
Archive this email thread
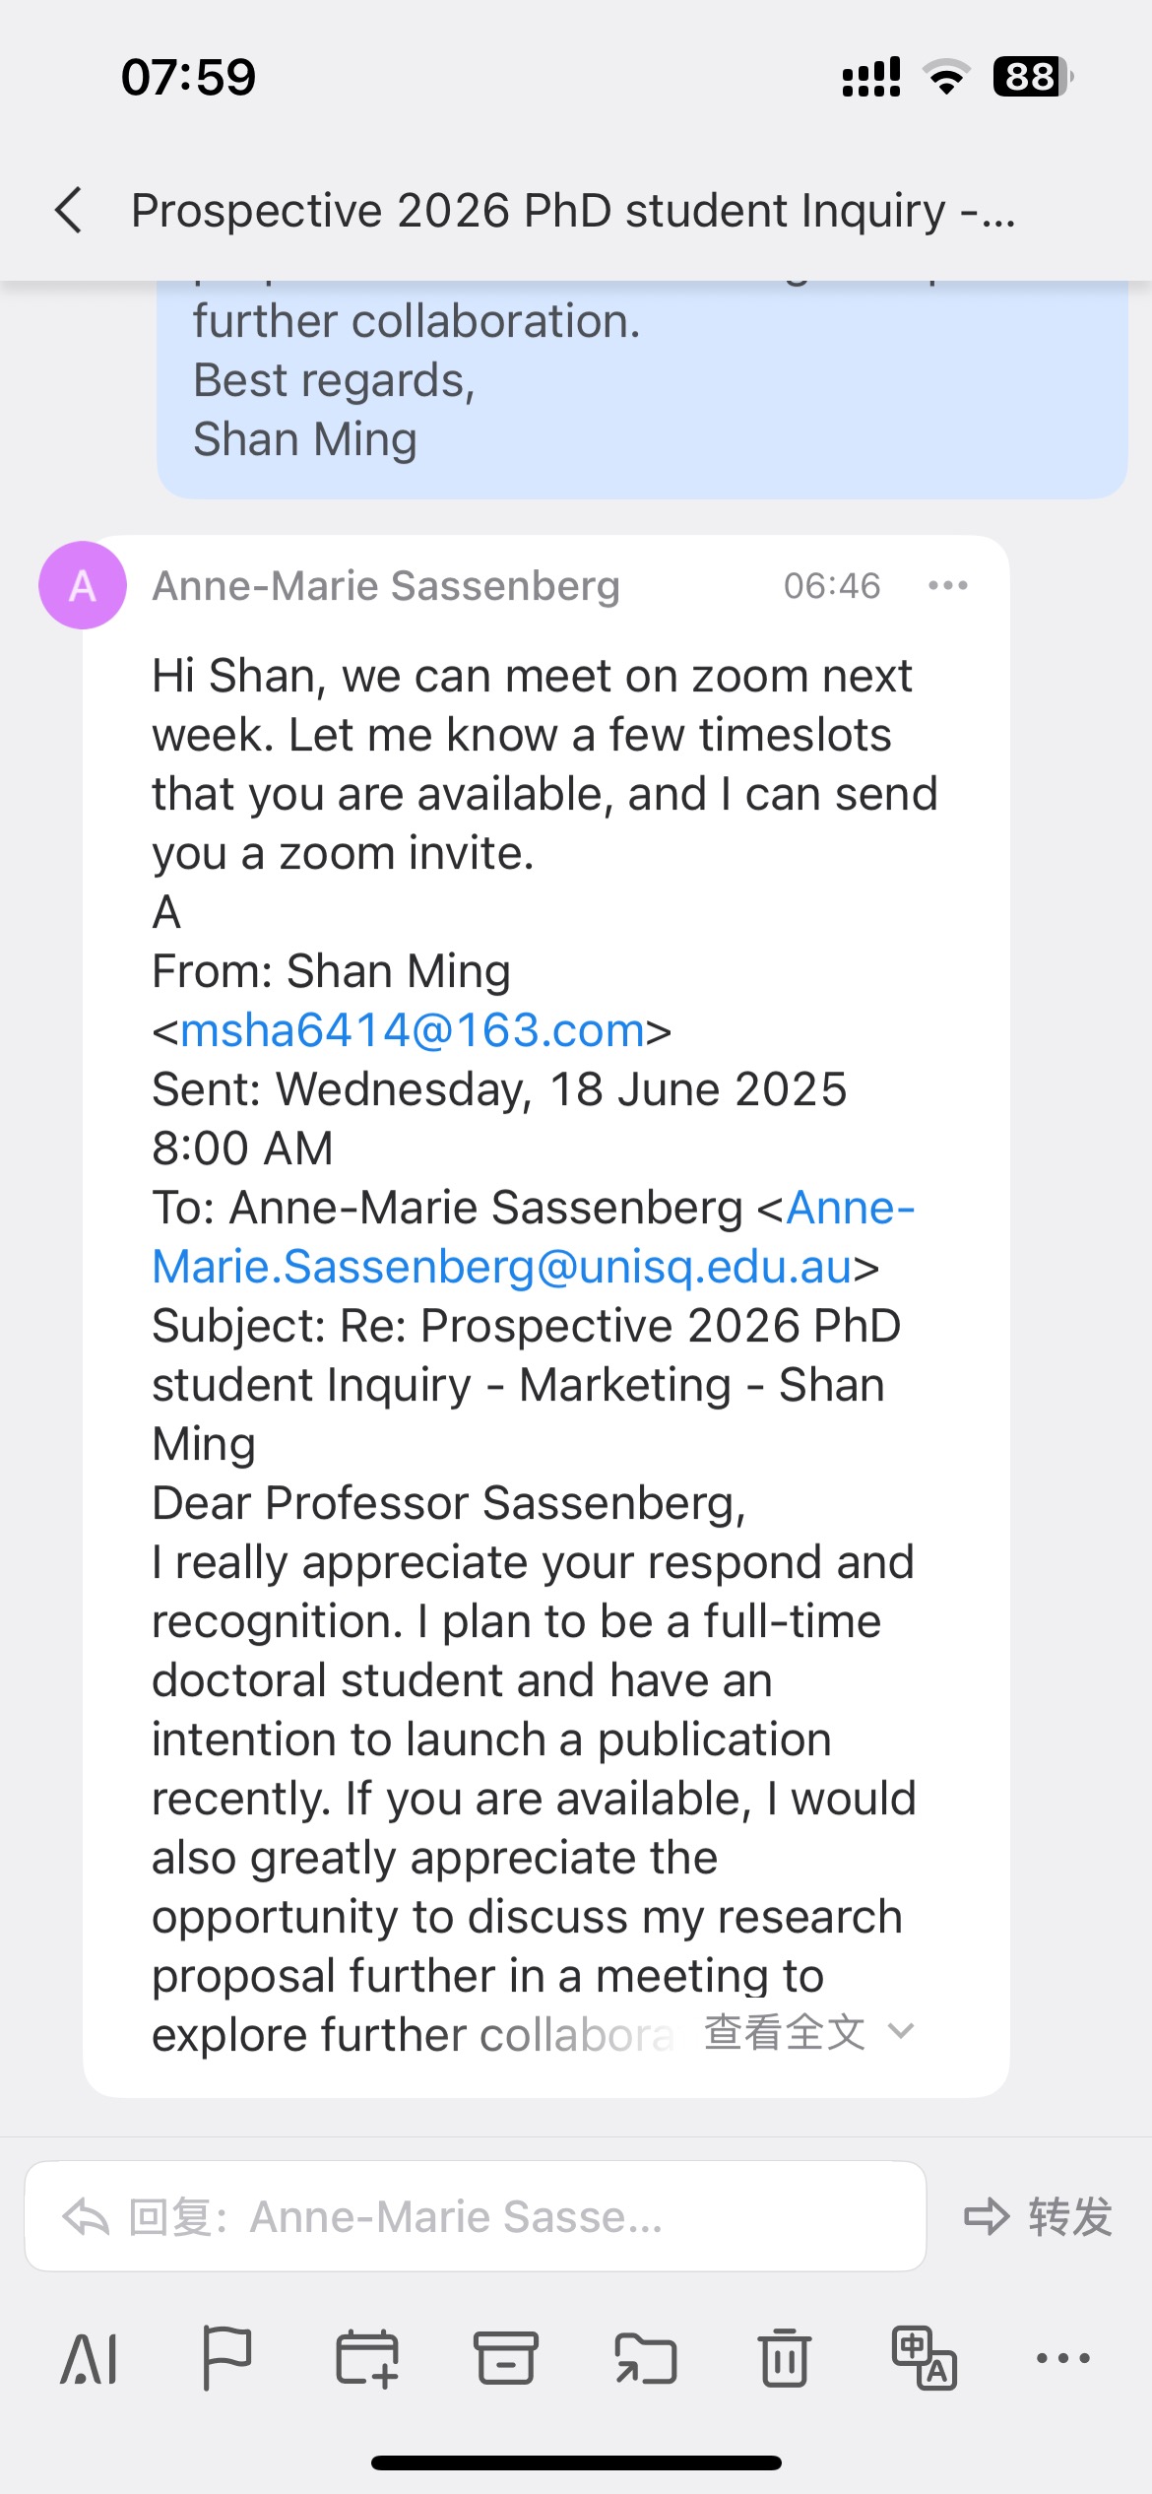coord(506,2358)
